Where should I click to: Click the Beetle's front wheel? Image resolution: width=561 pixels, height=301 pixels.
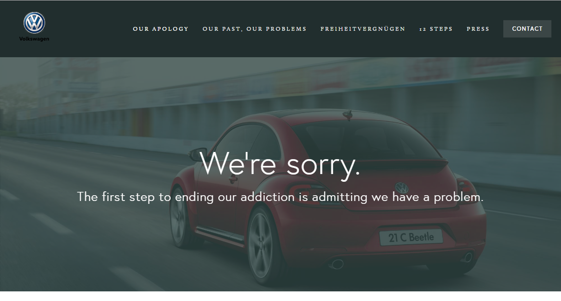[179, 219]
